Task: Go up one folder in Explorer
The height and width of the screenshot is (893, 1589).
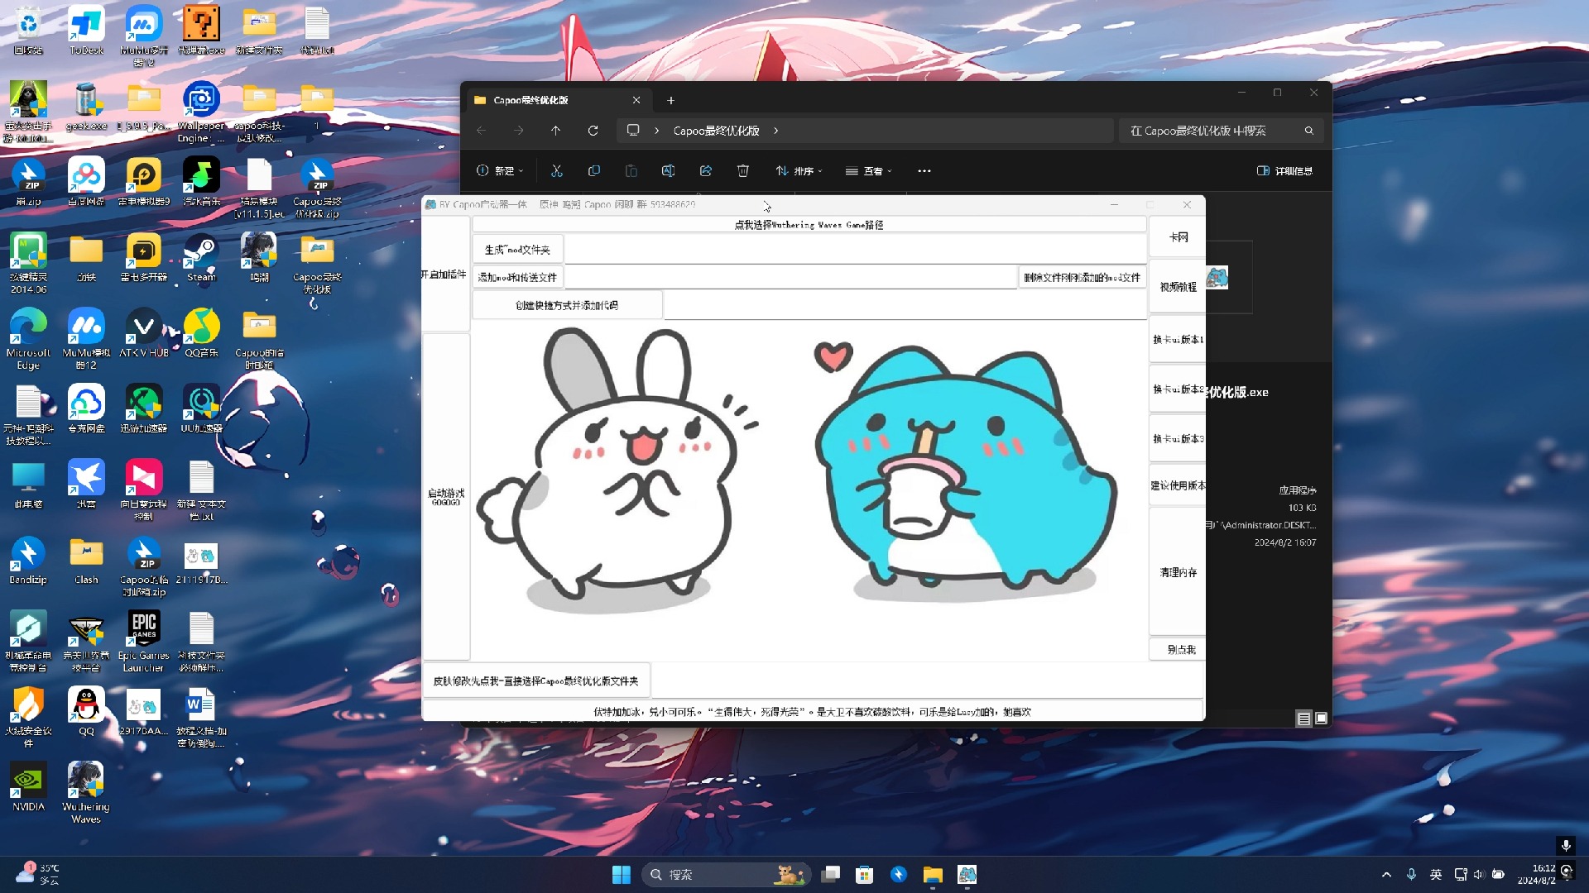Action: pos(556,131)
